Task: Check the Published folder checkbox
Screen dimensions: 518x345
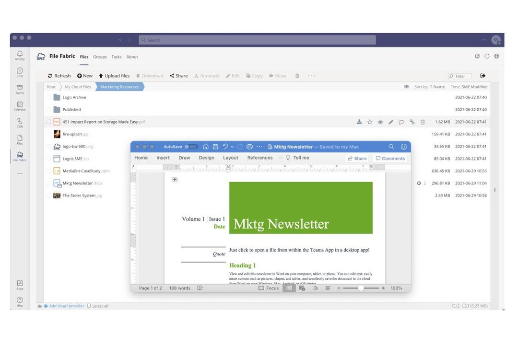Action: [48, 110]
